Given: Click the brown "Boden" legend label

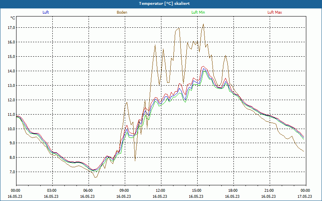Looking at the screenshot, I should coord(122,12).
